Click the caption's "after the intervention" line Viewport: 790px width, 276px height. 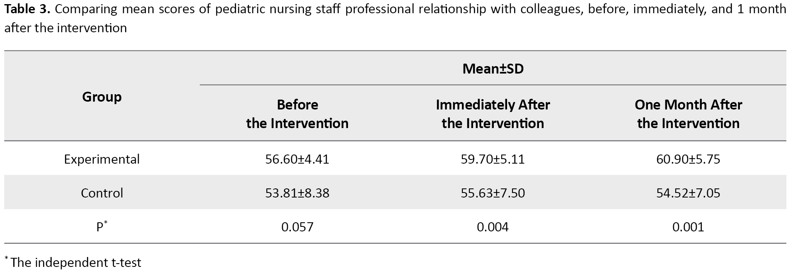pyautogui.click(x=65, y=28)
